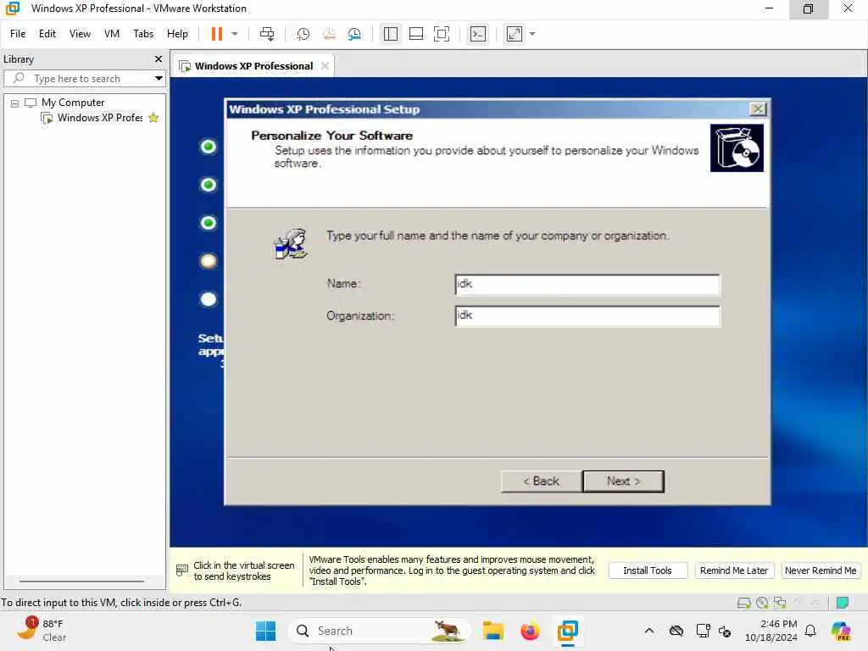868x651 pixels.
Task: Click Remind Me Later button
Action: (x=734, y=570)
